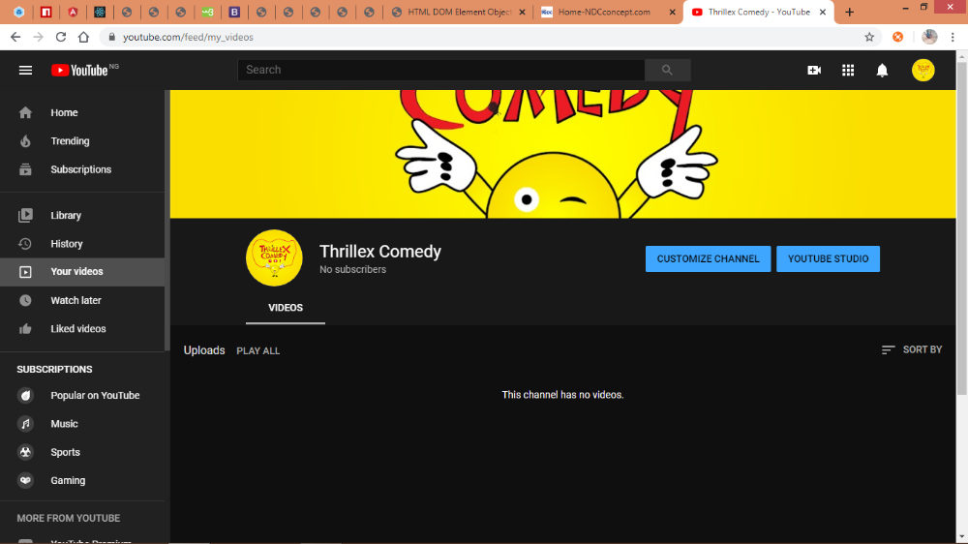Click the browser forward arrow
Viewport: 968px width, 544px height.
coord(39,37)
